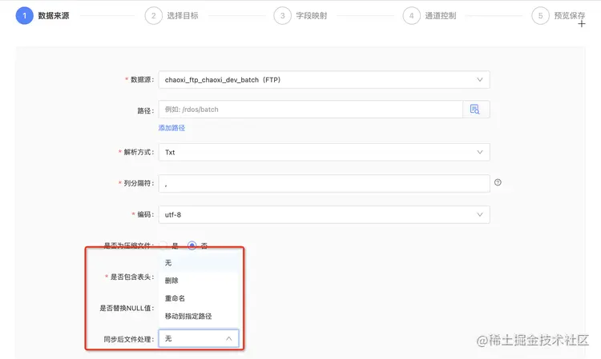Go to step 2 选择目标
Screen dimensions: 601x359
(x=171, y=16)
